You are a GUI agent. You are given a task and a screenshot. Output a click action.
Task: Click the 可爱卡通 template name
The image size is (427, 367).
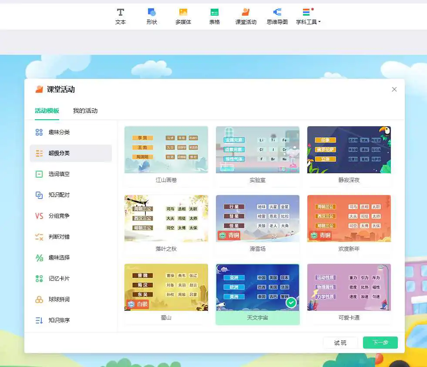pyautogui.click(x=349, y=318)
